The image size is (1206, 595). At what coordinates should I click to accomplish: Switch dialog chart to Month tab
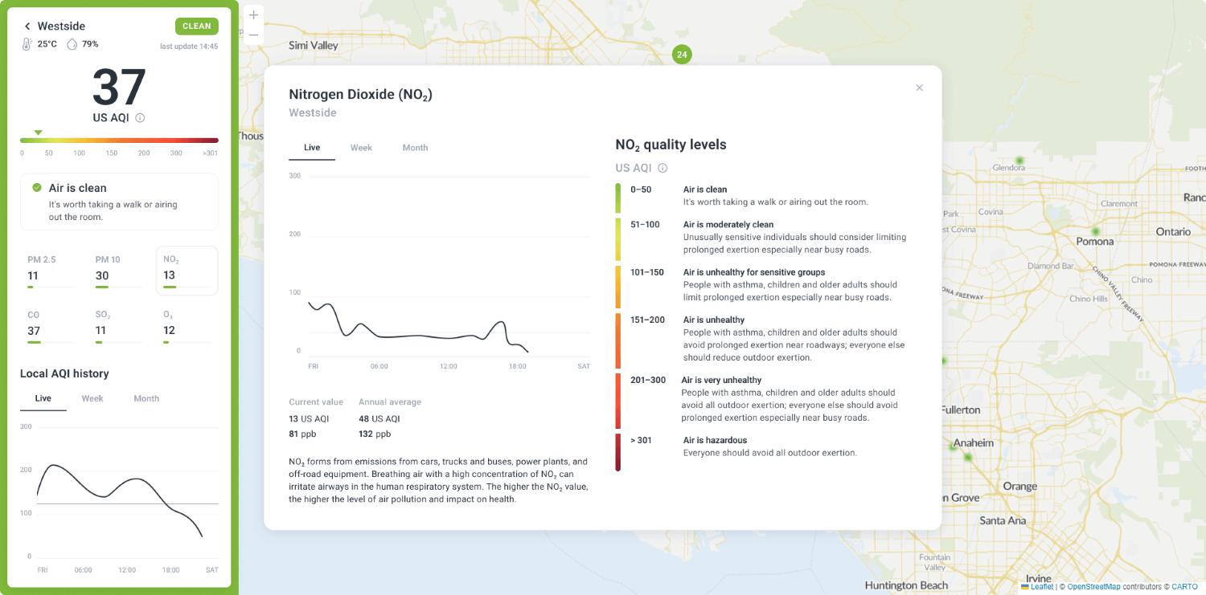[x=415, y=148]
